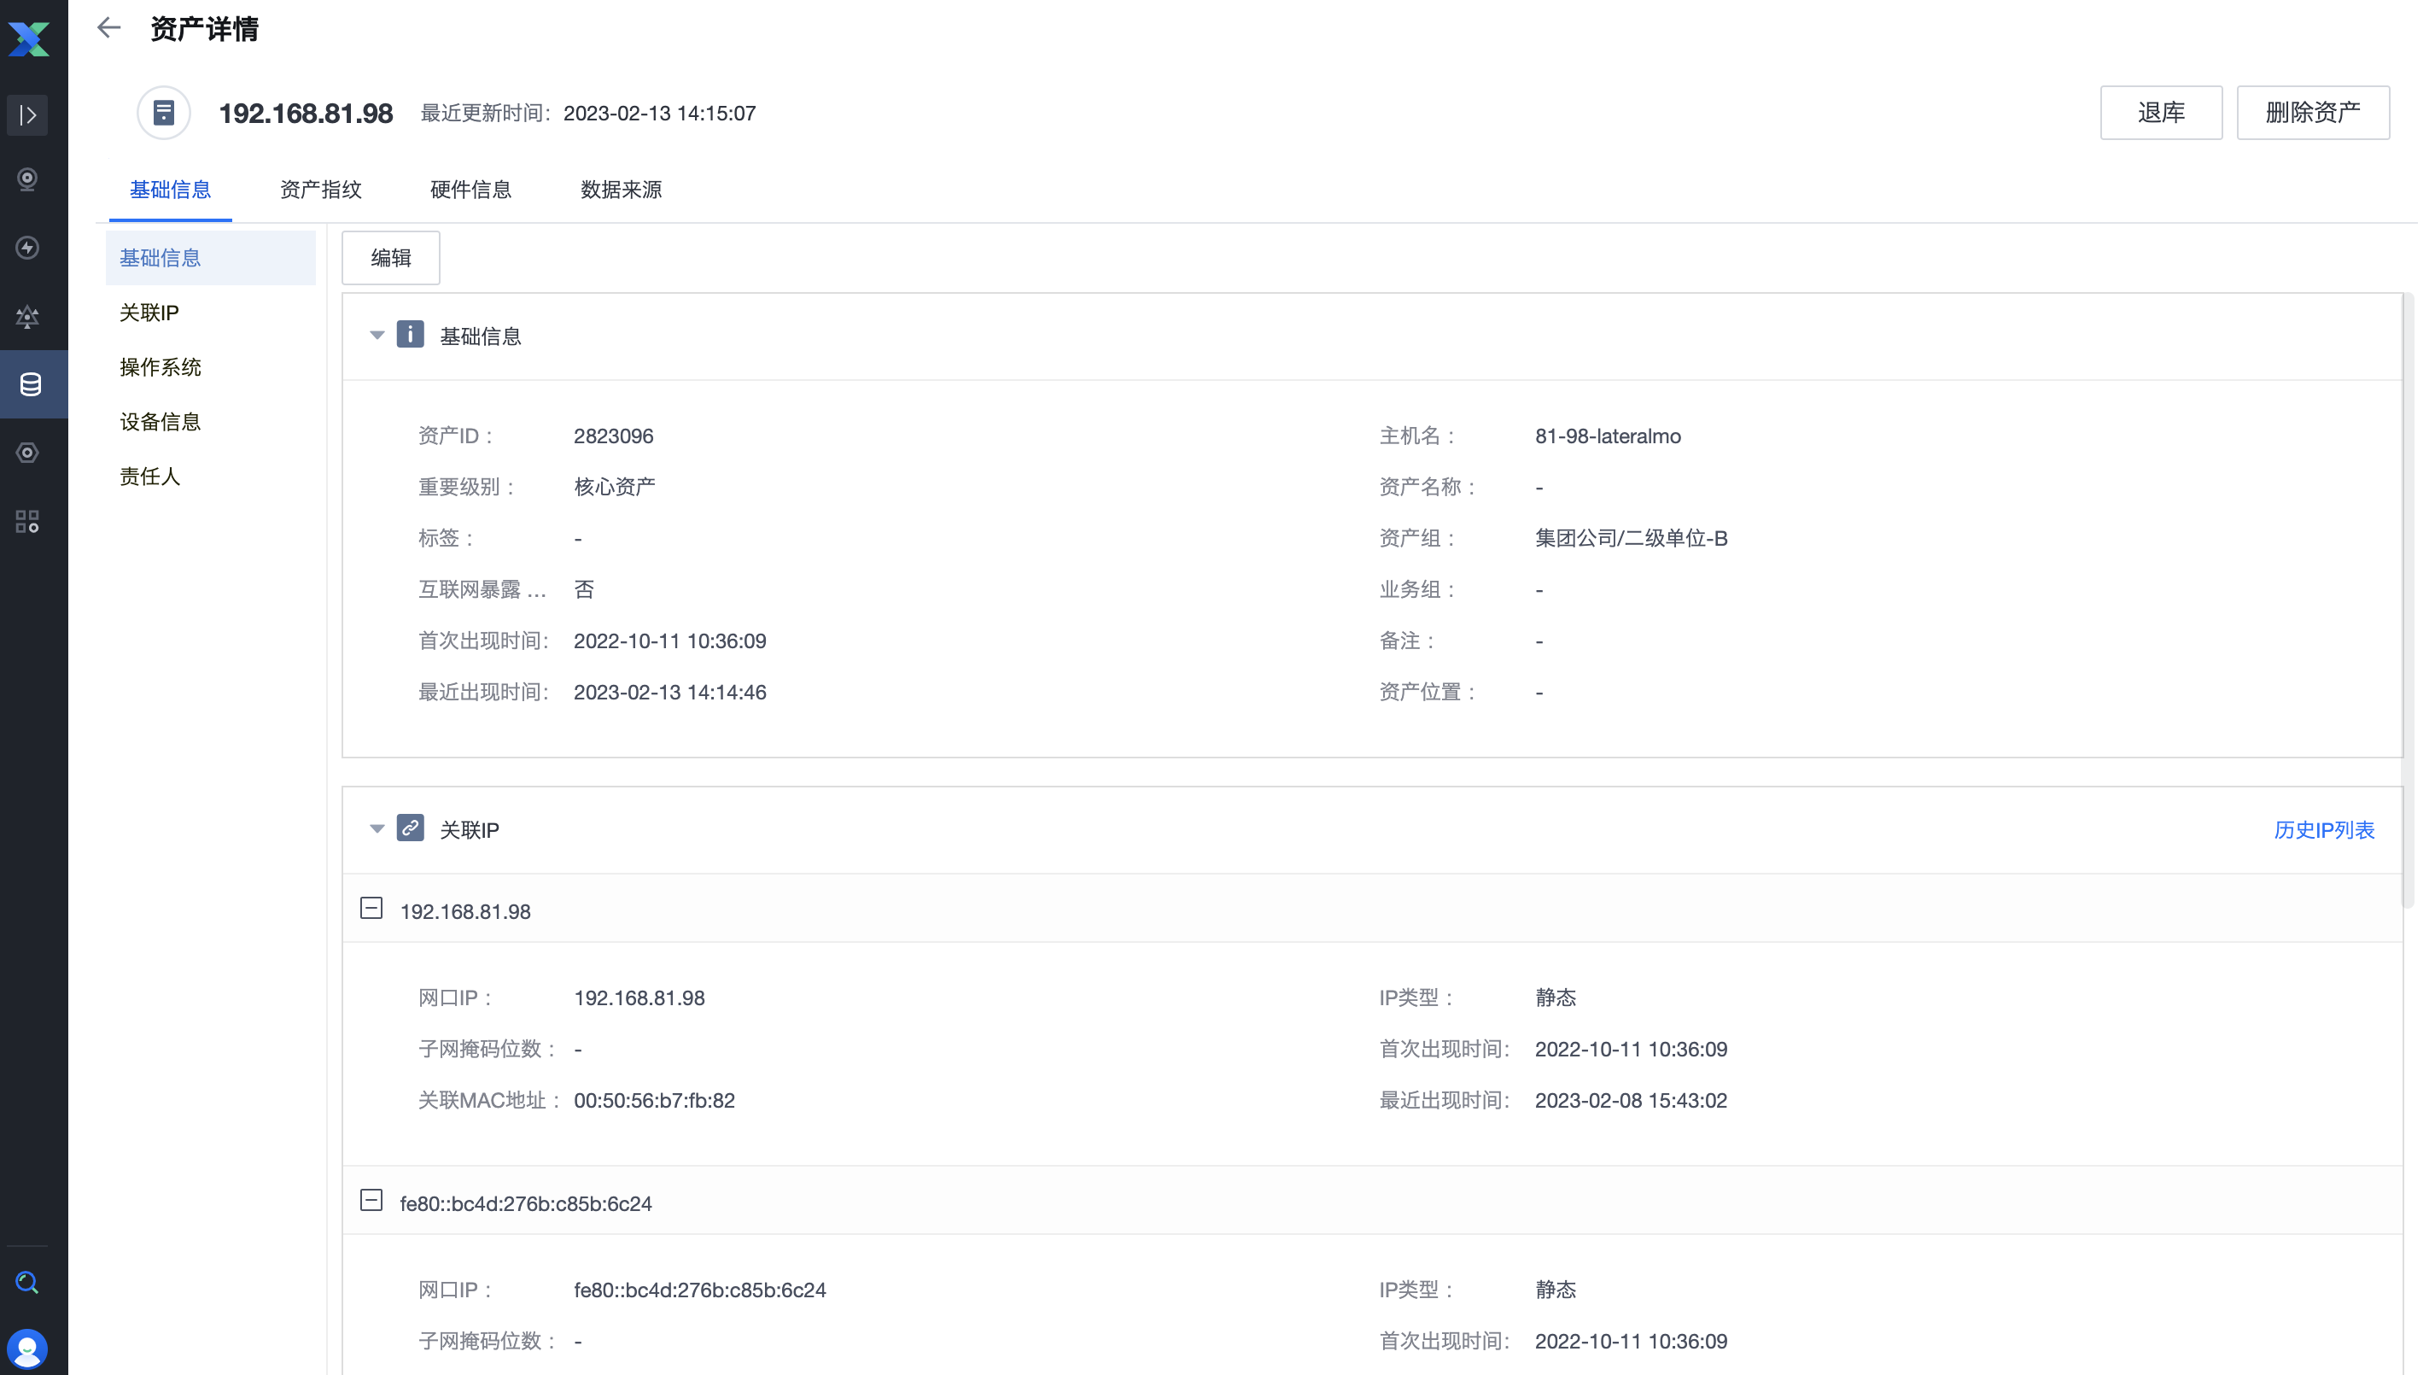
Task: Select 责任人 in the left menu
Action: pyautogui.click(x=150, y=477)
